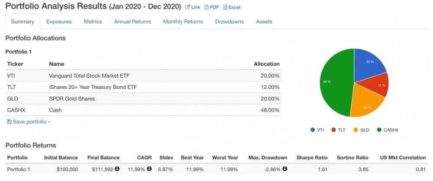Open the Annual Returns tab
The height and width of the screenshot is (181, 433).
pos(132,22)
